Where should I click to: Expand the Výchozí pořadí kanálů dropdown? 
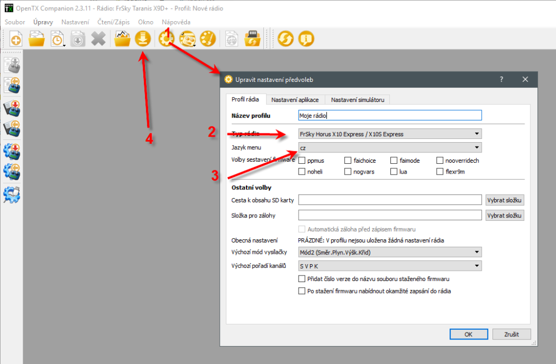(x=390, y=266)
